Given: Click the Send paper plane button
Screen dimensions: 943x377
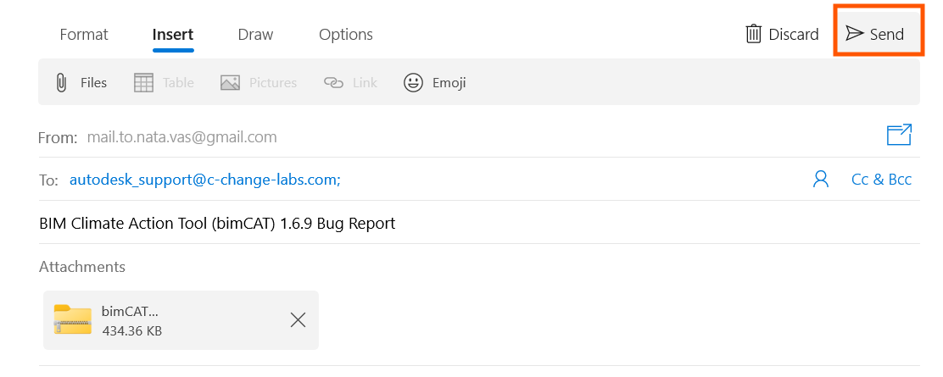Looking at the screenshot, I should coord(876,35).
